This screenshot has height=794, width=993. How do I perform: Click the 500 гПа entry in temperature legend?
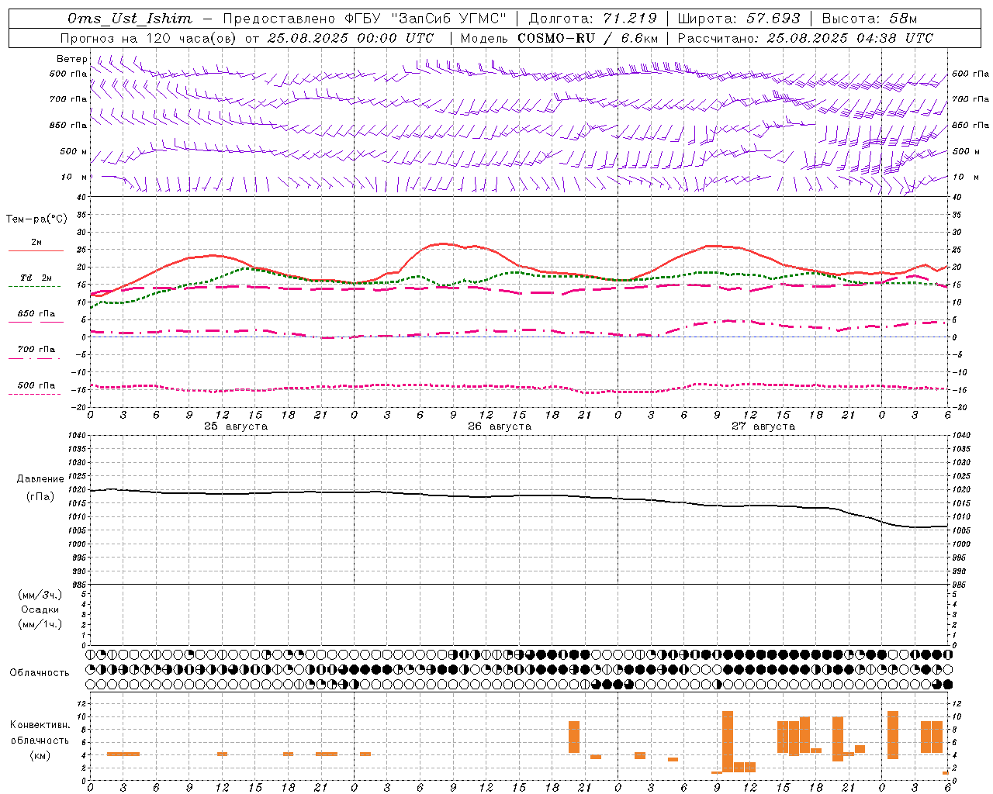[36, 385]
